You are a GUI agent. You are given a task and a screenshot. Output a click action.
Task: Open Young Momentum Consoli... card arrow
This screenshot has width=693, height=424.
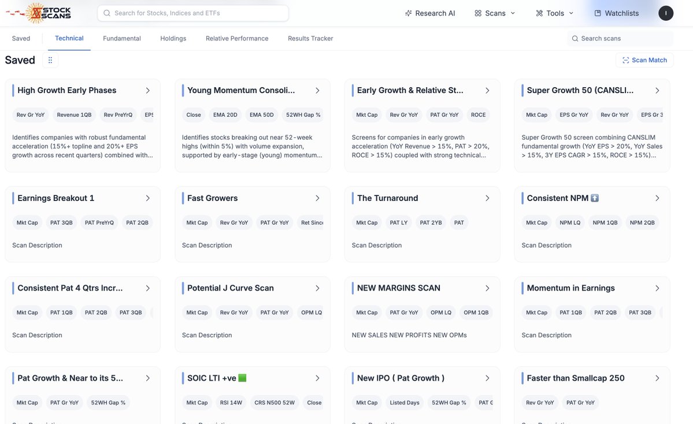pos(317,91)
